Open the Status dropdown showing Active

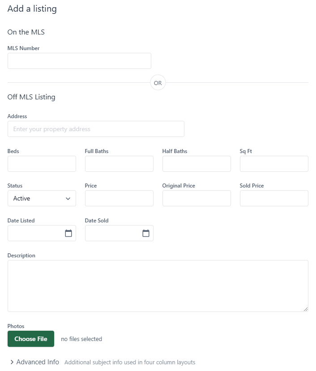(42, 198)
